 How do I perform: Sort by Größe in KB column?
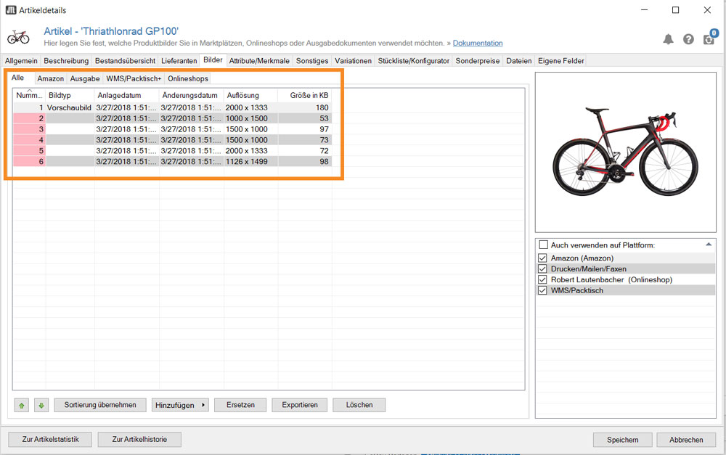305,95
